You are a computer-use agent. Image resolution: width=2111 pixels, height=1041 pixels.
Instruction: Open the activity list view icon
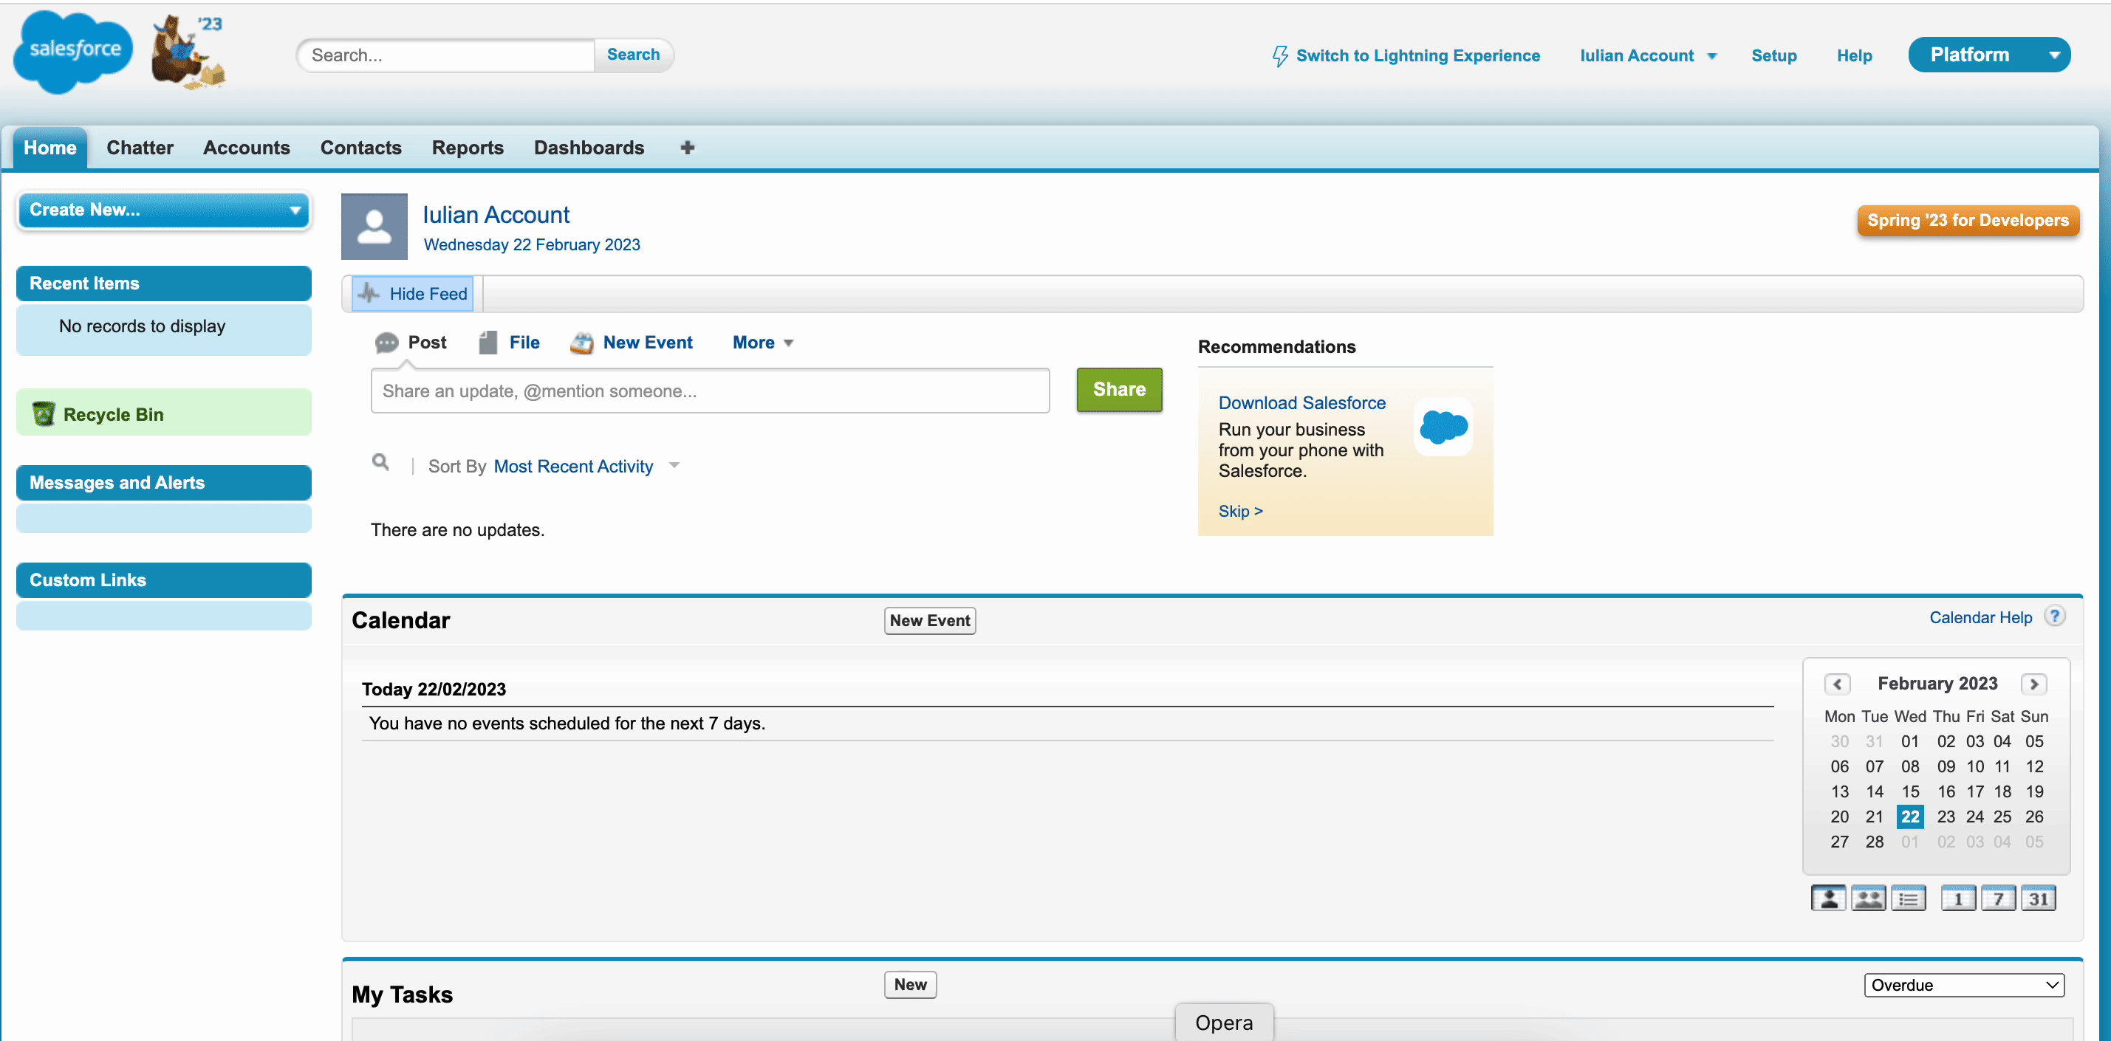click(1909, 899)
